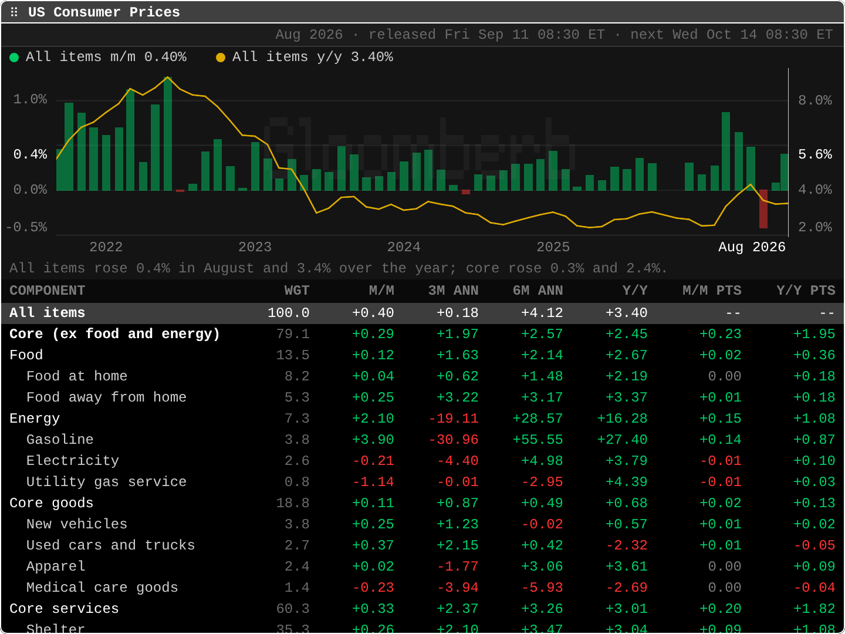Sort by the COMPONENT column header
Image resolution: width=845 pixels, height=634 pixels.
48,291
